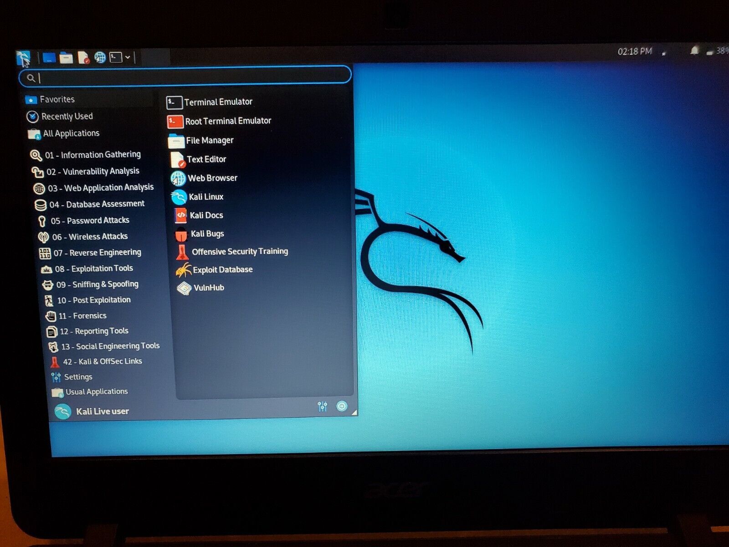Click the Post Exploitation running-man icon
This screenshot has height=547, width=729.
click(49, 301)
